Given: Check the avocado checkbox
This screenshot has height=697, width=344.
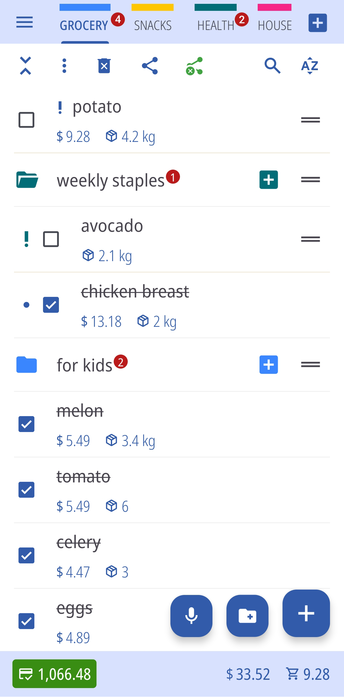Looking at the screenshot, I should pos(51,239).
